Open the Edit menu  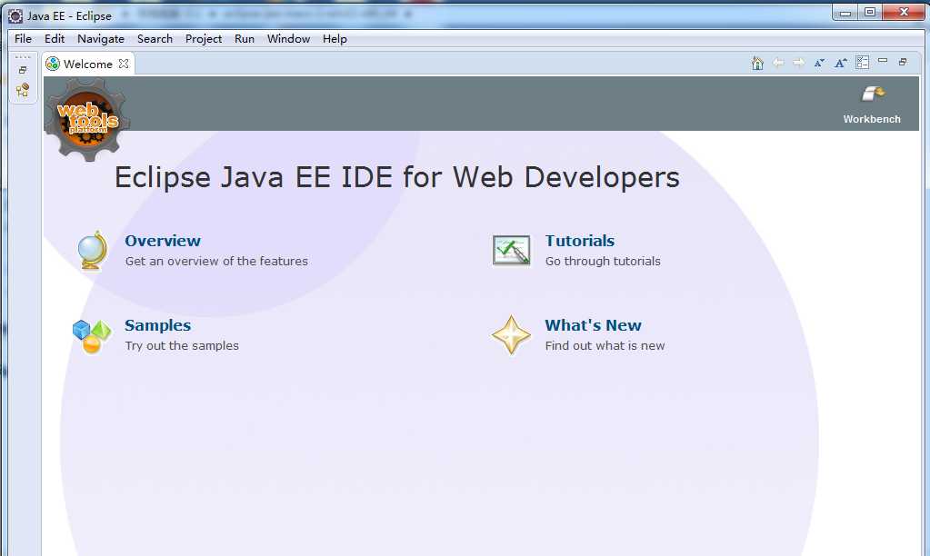click(x=55, y=38)
